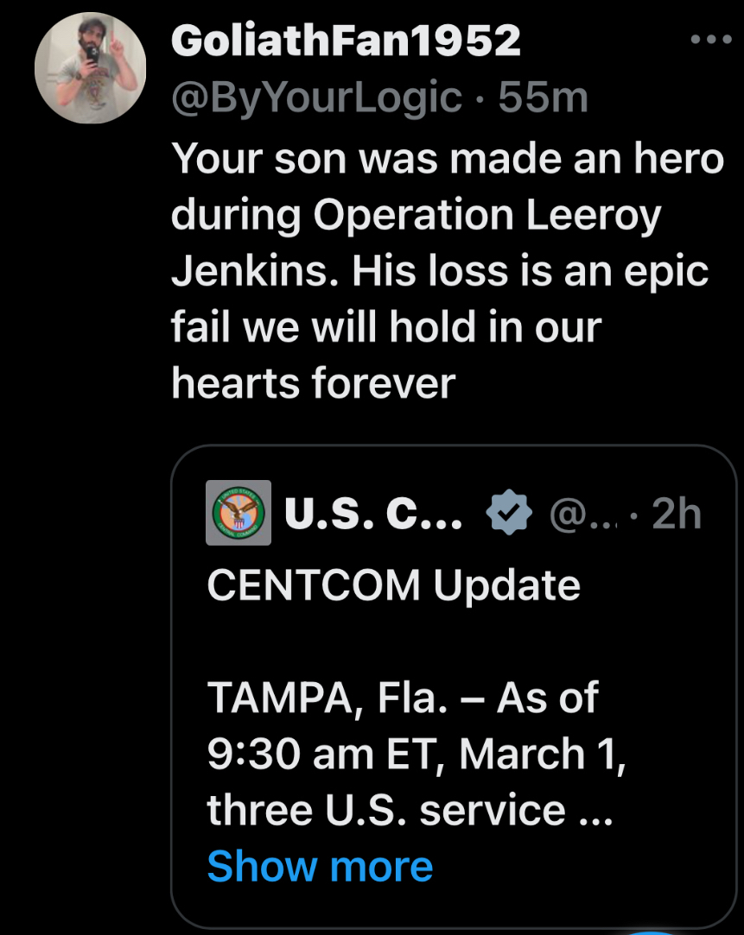Expand the quoted post with "Show more"
This screenshot has height=935, width=744.
tap(320, 866)
